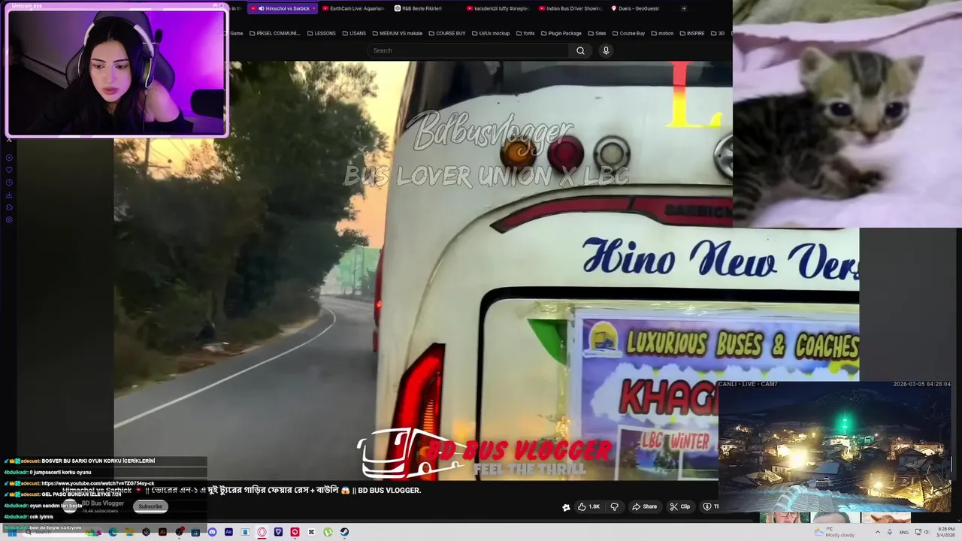Open the 3D bookmark folder
This screenshot has width=962, height=541.
pos(718,33)
